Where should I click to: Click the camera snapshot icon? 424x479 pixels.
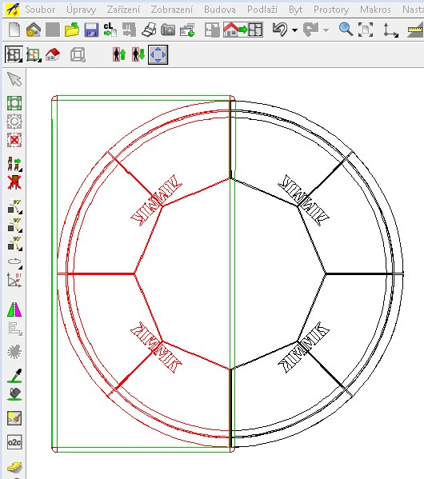(168, 30)
